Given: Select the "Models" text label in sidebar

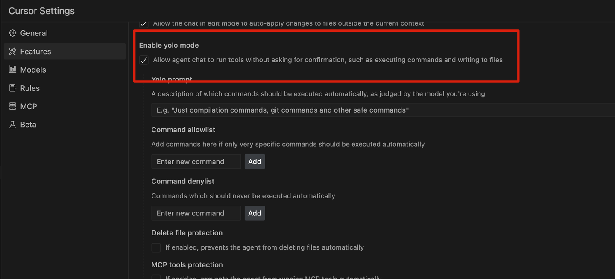Looking at the screenshot, I should (x=33, y=70).
